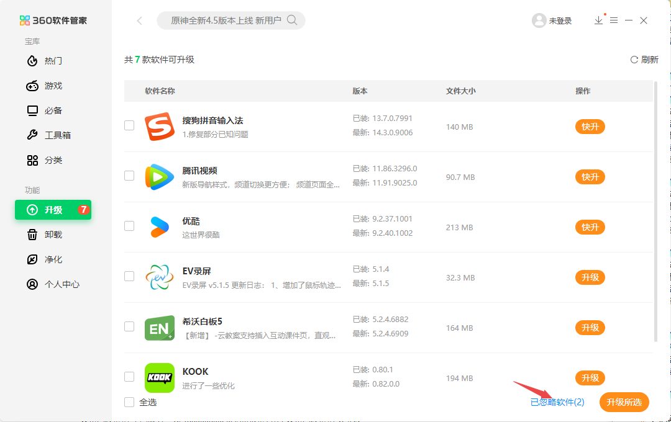Check the 腾讯视频 checkbox

129,176
